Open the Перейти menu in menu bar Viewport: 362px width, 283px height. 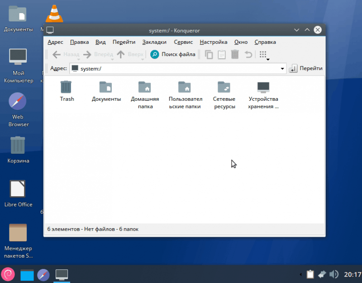(x=124, y=42)
